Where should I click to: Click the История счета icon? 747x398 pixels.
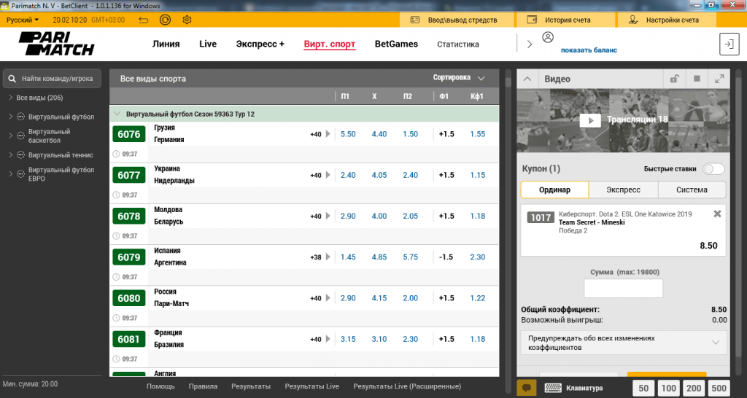coord(532,20)
